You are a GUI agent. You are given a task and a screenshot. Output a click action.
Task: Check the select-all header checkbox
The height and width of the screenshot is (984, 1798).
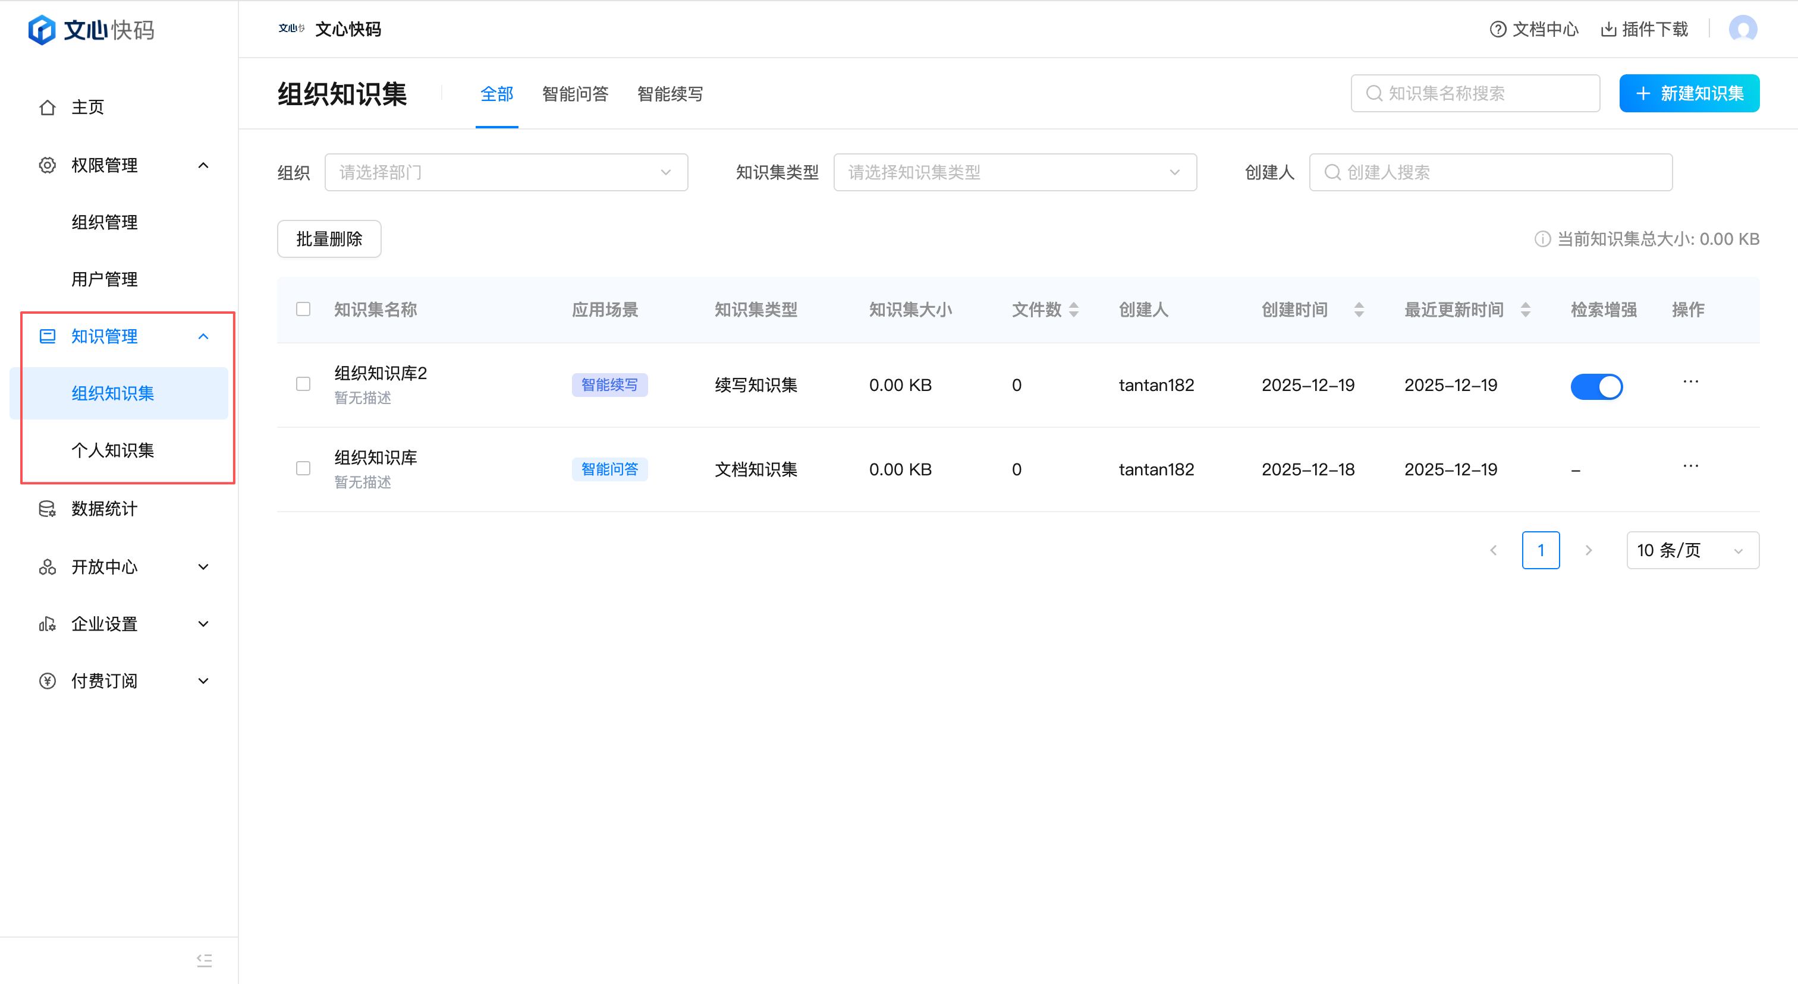pos(303,309)
